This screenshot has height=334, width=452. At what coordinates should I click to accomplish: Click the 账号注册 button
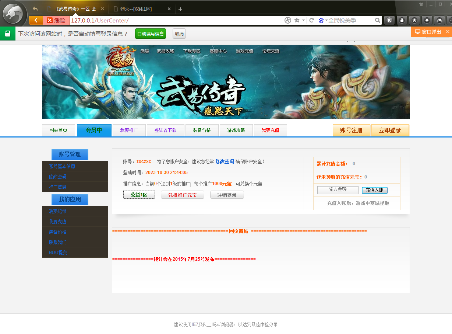351,130
